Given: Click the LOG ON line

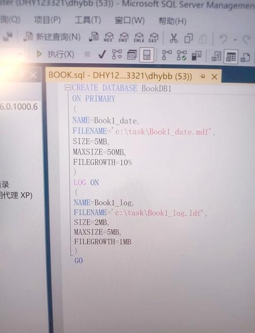Looking at the screenshot, I should click(86, 183).
